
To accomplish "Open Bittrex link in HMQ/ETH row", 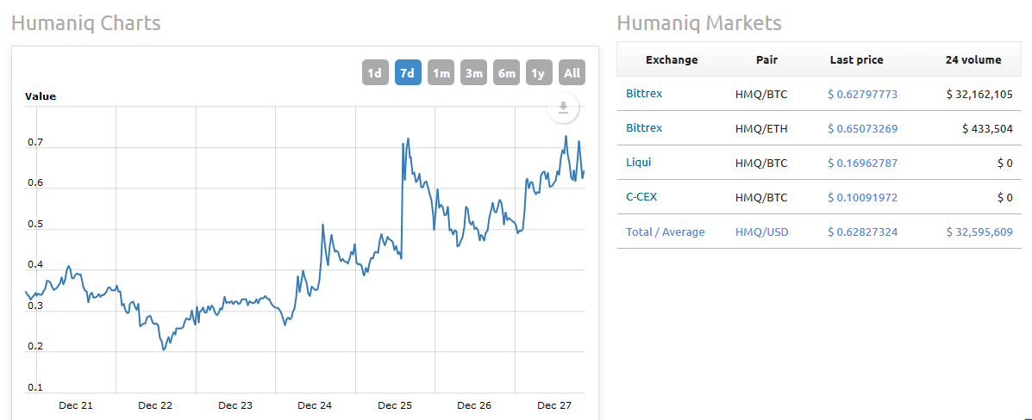I will click(x=644, y=128).
